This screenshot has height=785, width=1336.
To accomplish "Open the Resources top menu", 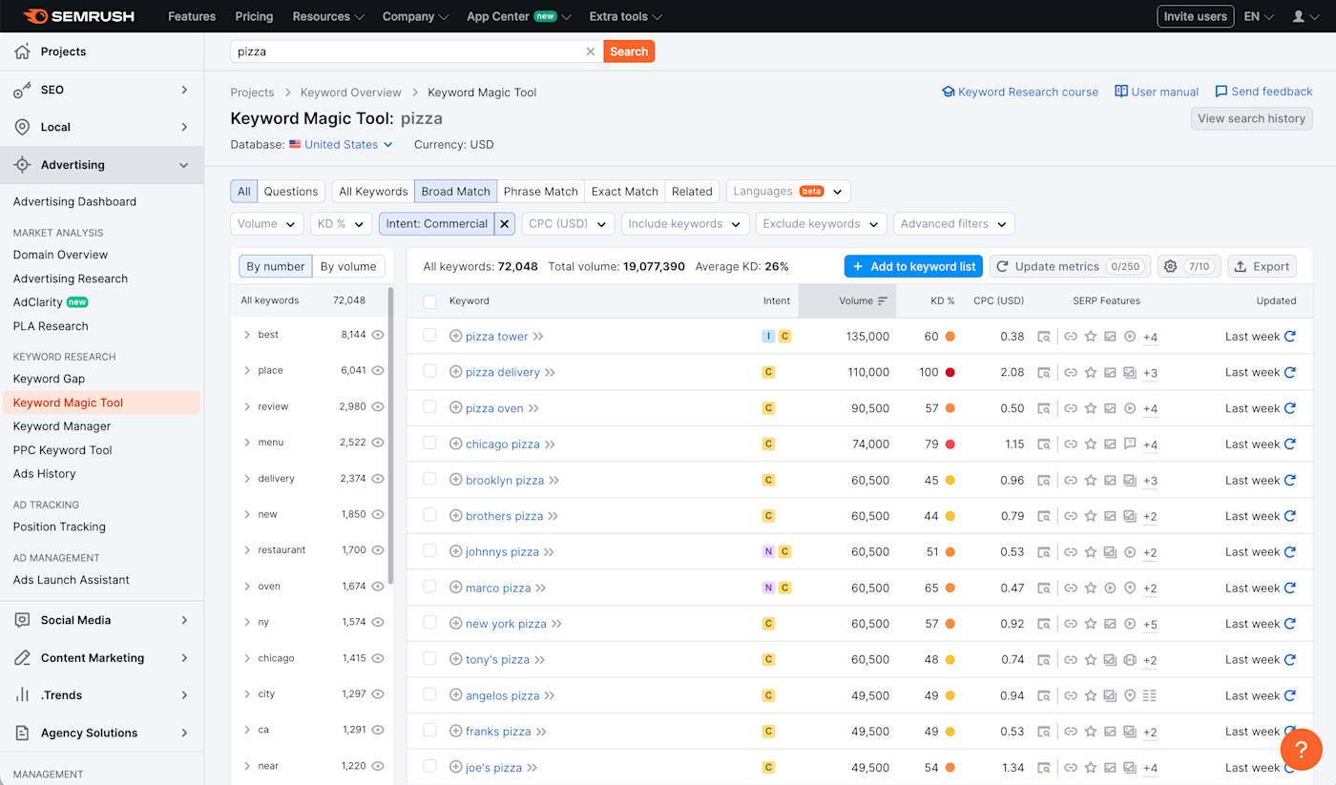I will click(328, 16).
